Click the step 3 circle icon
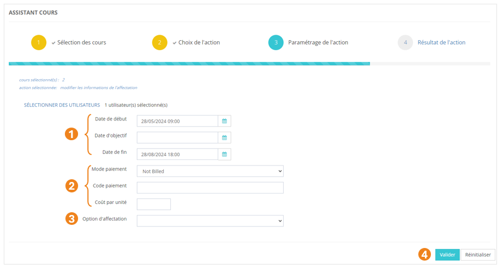Screen dimensions: 498x265 pos(276,42)
